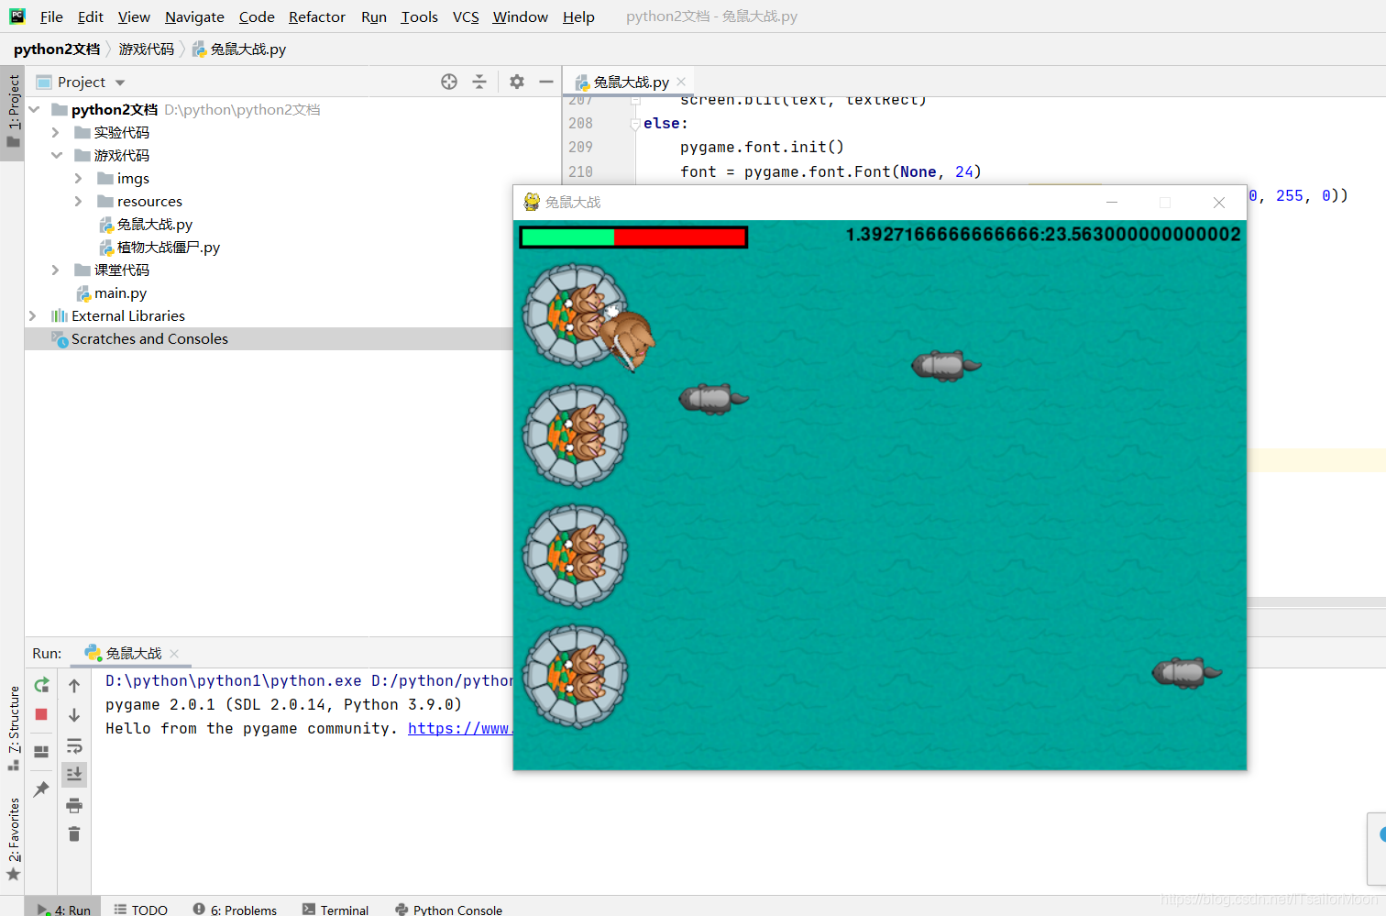Open the TODO tool window
This screenshot has height=916, width=1386.
(x=140, y=910)
